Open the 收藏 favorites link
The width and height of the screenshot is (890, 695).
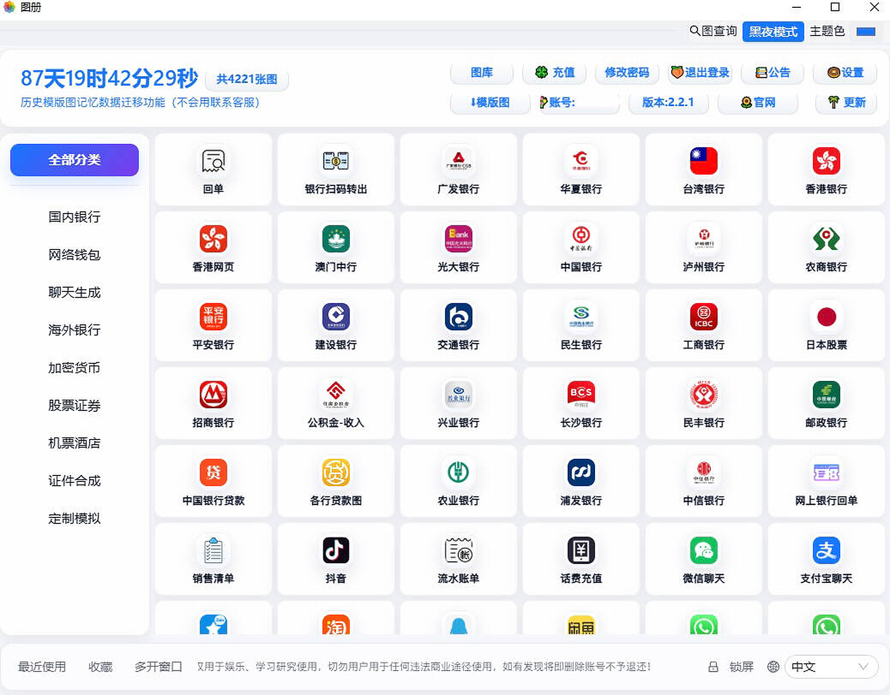pyautogui.click(x=101, y=666)
